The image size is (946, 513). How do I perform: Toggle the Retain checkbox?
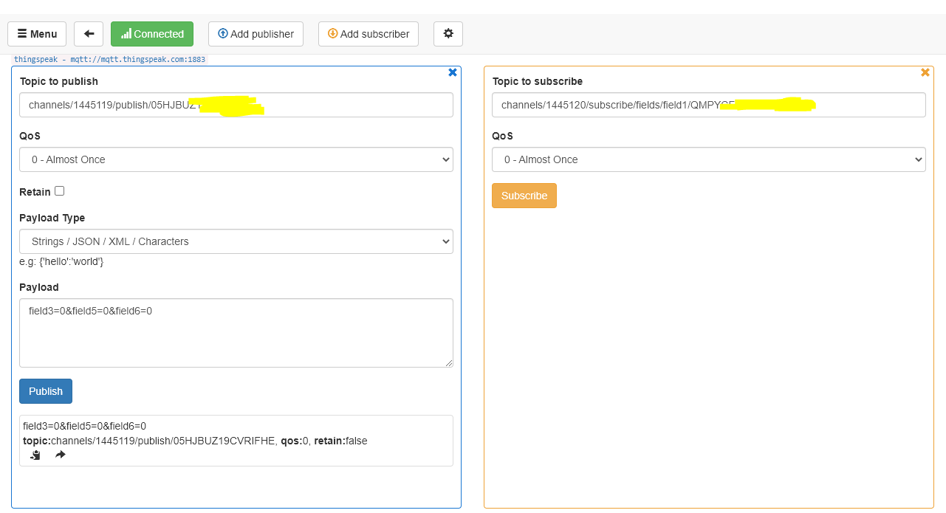point(60,191)
